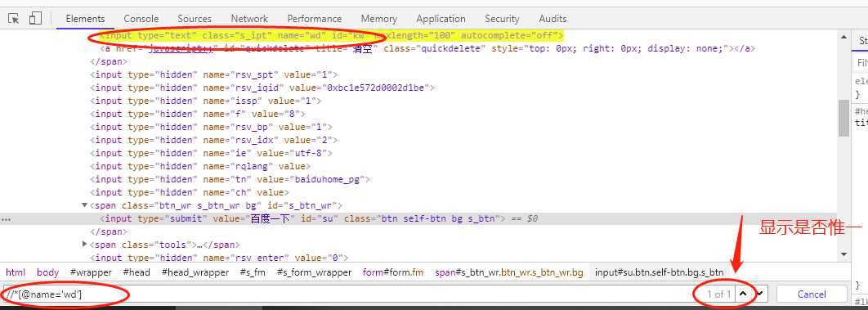The image size is (868, 310).
Task: Select #head in the breadcrumb bar
Action: [136, 272]
